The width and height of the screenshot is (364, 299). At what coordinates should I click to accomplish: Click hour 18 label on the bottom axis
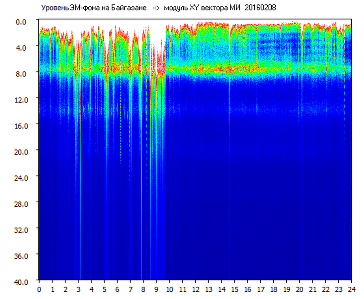coord(273,289)
